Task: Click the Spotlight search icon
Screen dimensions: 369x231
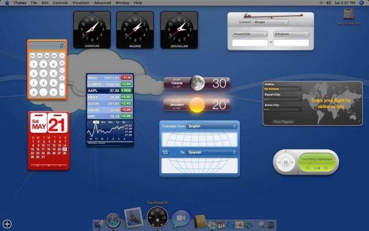Action: point(362,3)
